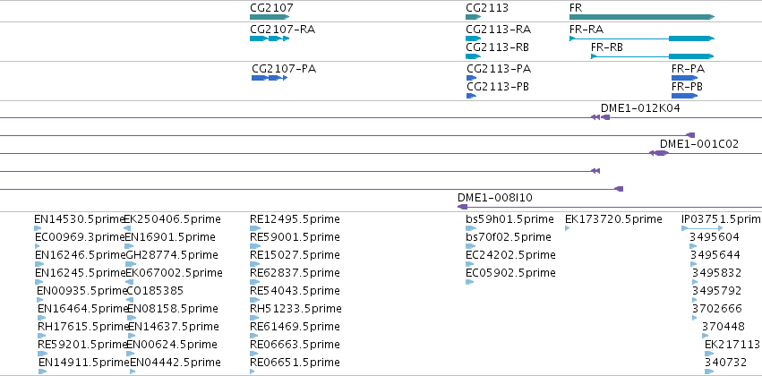Select the DME1-008I10 clone arrow
762x376 pixels.
click(x=462, y=207)
